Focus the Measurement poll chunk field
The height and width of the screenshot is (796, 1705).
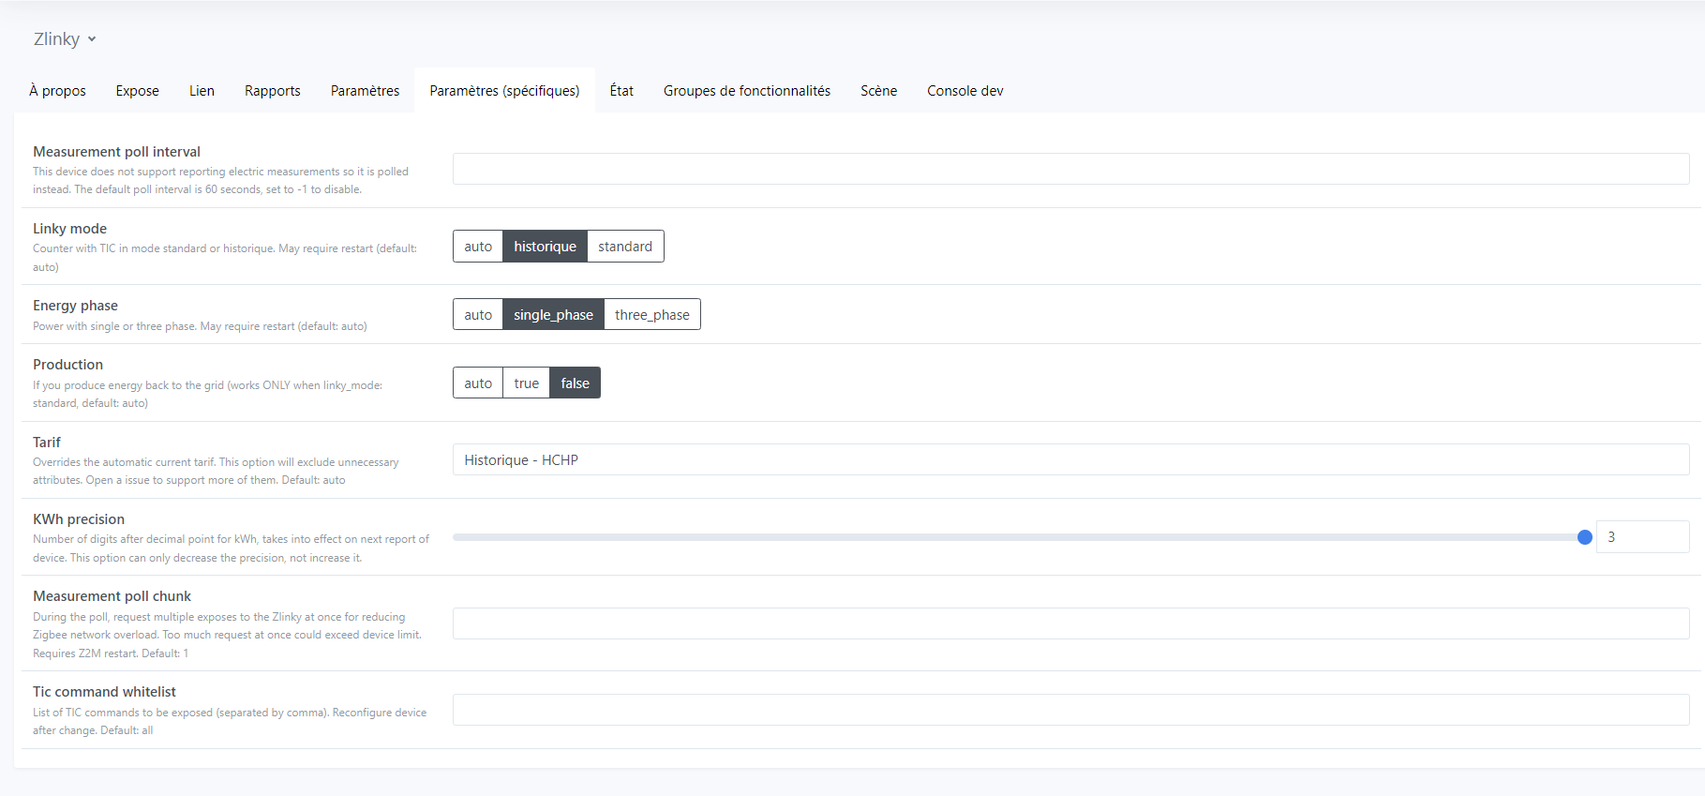tap(1070, 623)
